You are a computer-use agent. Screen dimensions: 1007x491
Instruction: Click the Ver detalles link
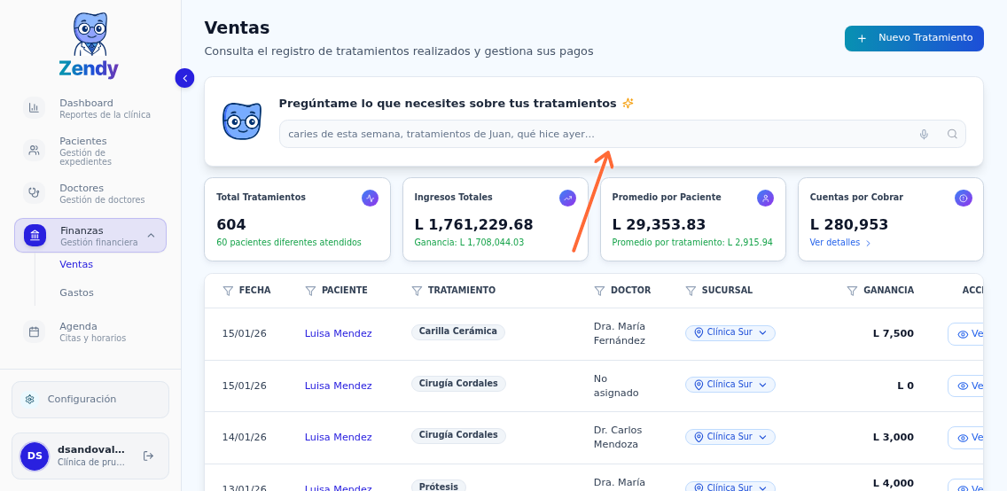click(x=840, y=243)
